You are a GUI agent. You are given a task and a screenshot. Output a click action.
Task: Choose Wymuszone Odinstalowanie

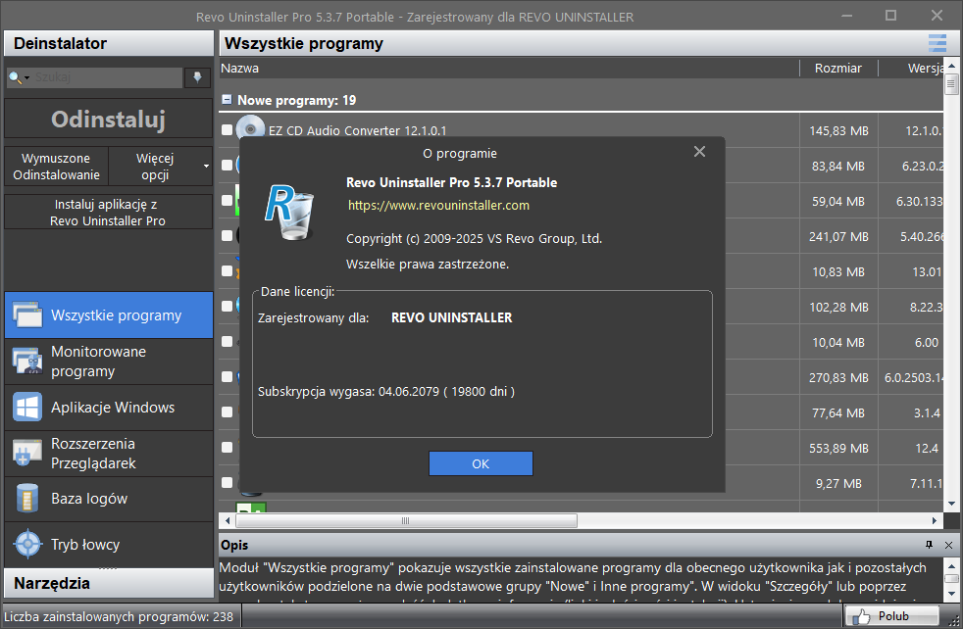coord(57,167)
